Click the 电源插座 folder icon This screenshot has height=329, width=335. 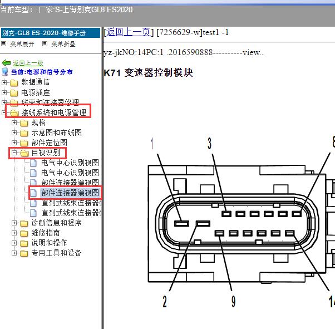coord(14,92)
